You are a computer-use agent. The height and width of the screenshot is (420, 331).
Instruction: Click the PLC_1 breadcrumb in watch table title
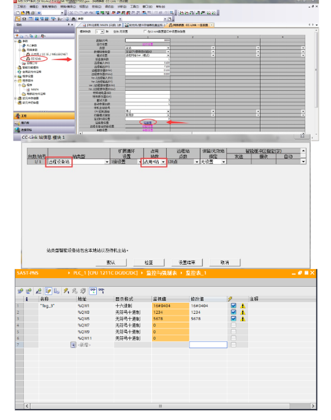[105, 273]
